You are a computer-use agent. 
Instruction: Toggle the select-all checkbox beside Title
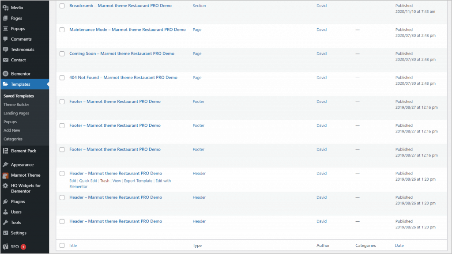coord(62,246)
